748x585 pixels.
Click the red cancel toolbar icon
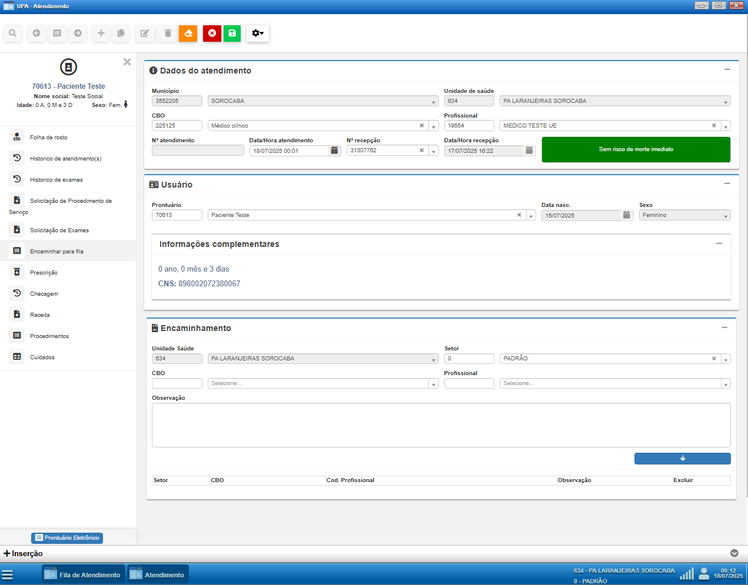pyautogui.click(x=212, y=34)
